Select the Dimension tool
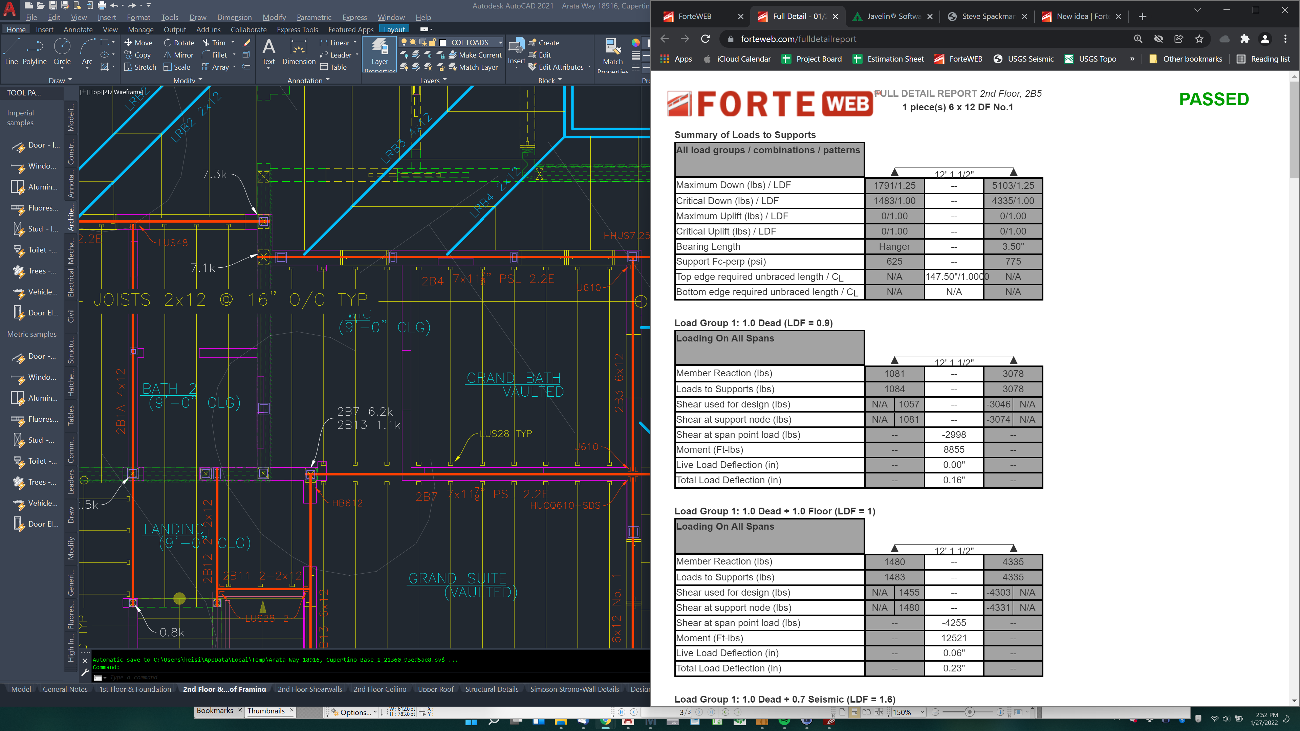1300x731 pixels. pos(299,51)
